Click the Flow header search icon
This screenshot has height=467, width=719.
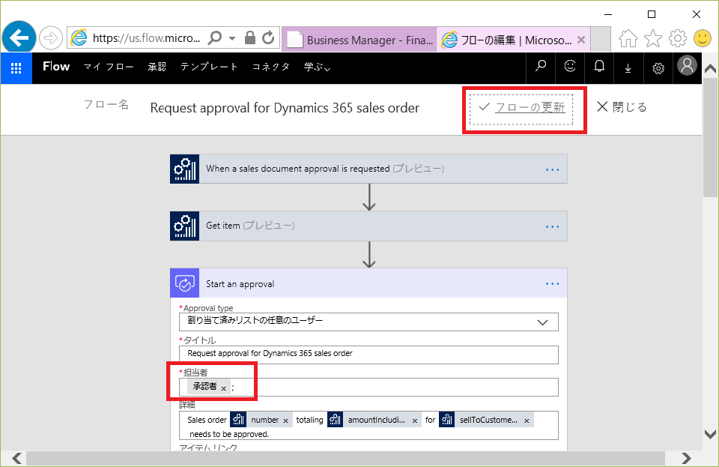pyautogui.click(x=541, y=67)
